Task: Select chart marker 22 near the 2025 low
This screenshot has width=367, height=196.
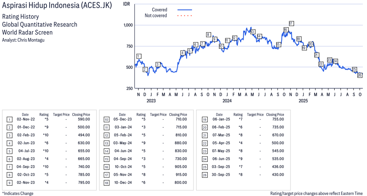Action: pos(320,64)
